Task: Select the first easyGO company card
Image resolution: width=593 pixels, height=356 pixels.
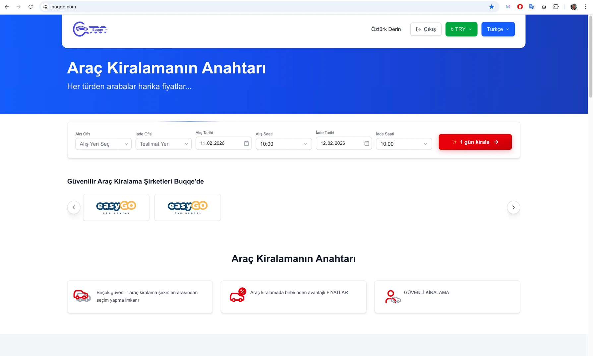Action: pyautogui.click(x=116, y=207)
